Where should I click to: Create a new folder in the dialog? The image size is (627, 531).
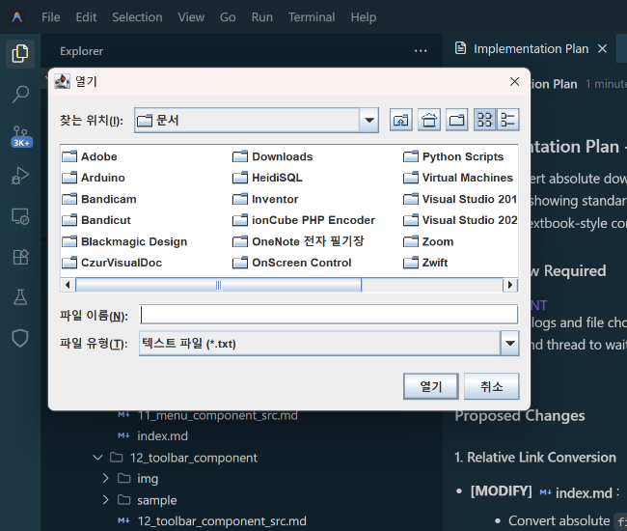pyautogui.click(x=456, y=120)
